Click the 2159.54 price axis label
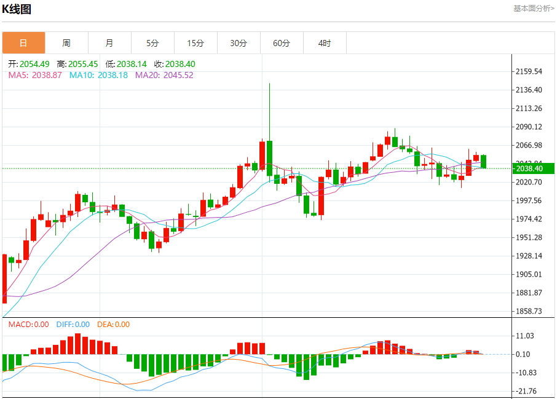This screenshot has height=399, width=560. [x=529, y=71]
